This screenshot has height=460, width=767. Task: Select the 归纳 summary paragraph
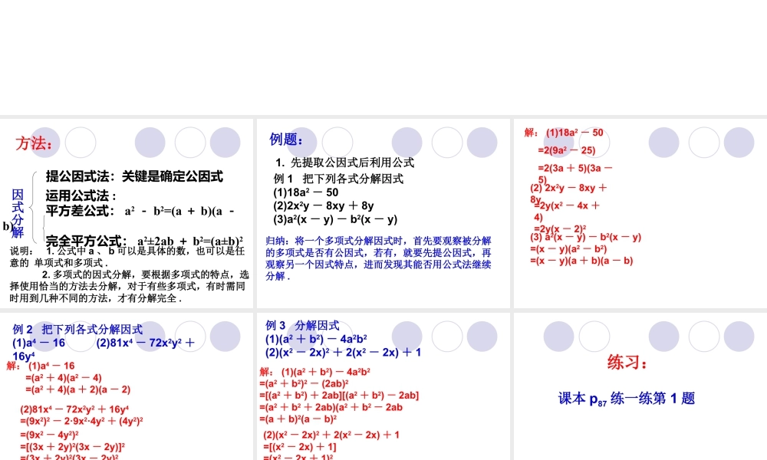point(382,257)
